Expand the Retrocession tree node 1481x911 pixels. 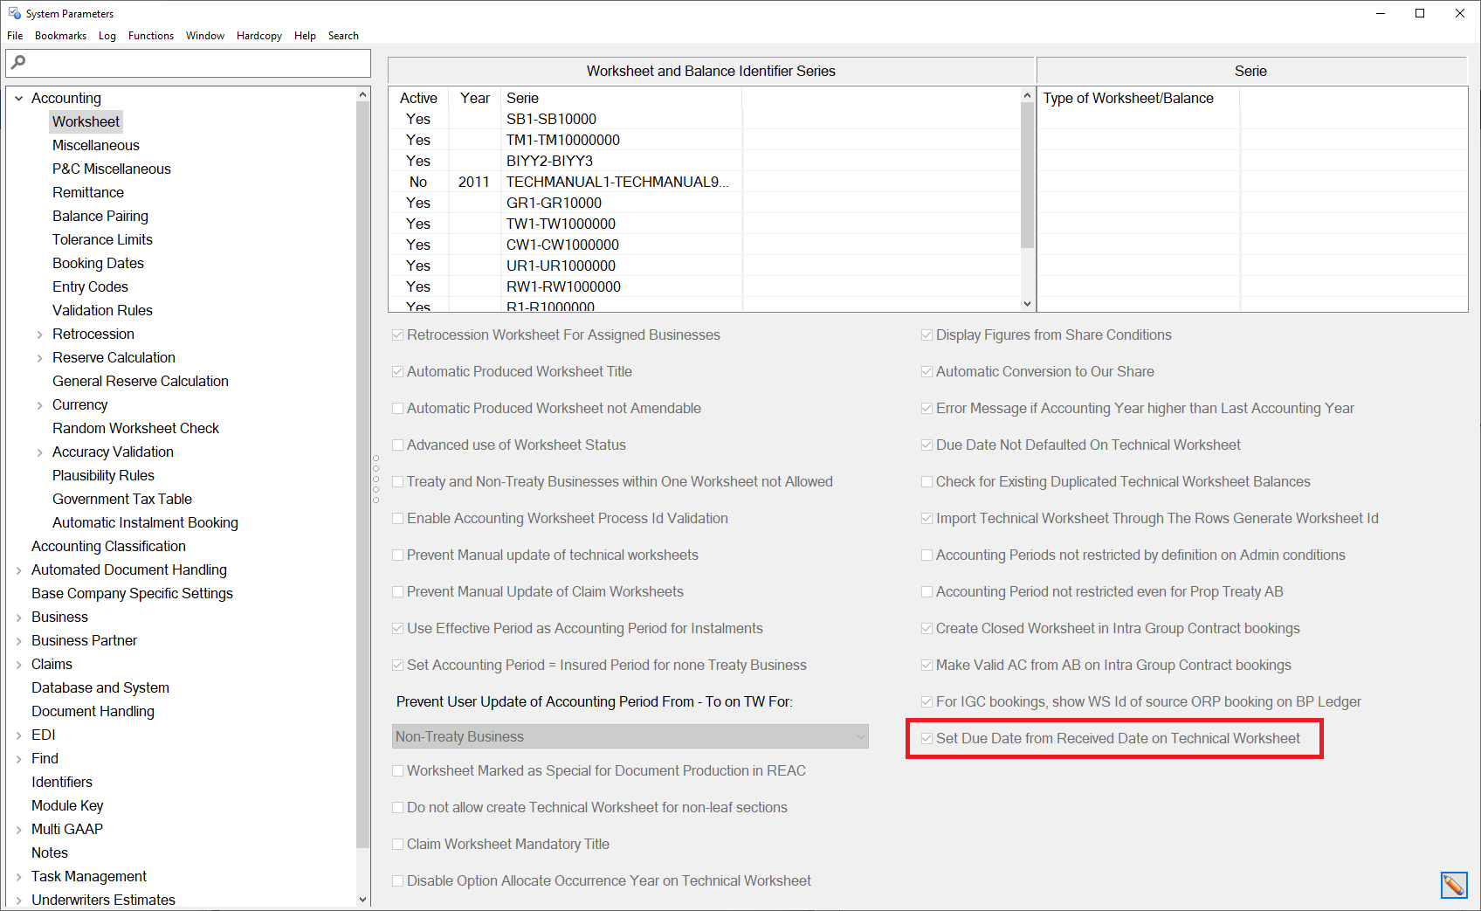tap(39, 334)
